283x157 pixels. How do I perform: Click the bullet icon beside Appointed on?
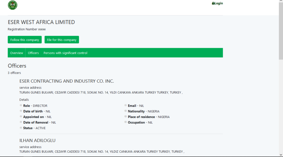point(21,116)
